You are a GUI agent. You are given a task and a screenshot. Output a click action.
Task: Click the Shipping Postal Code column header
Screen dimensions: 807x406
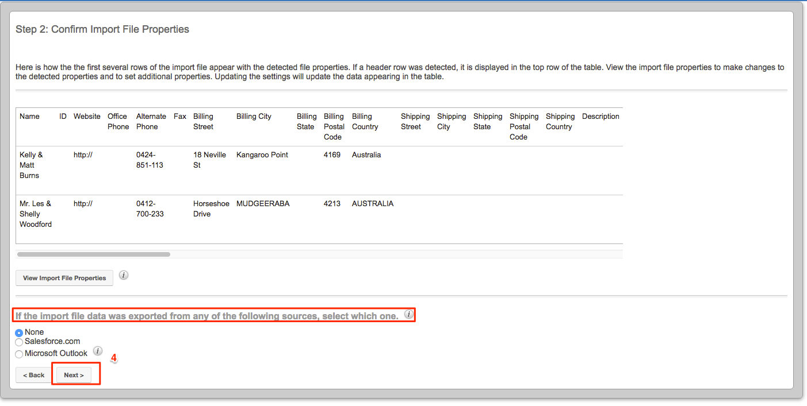point(524,126)
